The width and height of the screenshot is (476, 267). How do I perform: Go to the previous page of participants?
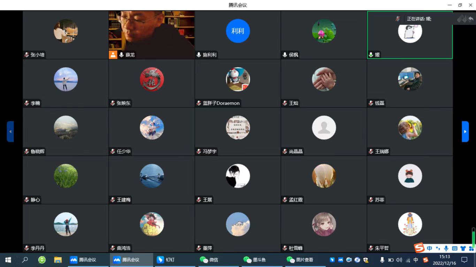pos(10,131)
